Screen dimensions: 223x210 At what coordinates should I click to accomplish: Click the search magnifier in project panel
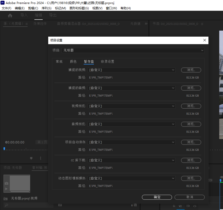tap(6, 205)
